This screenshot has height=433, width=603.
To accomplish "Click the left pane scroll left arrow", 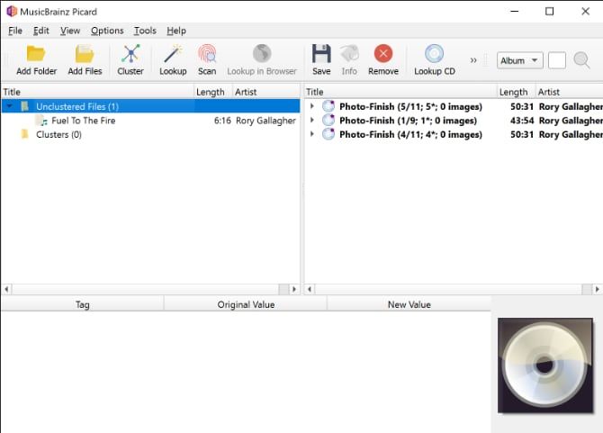I will tap(6, 289).
